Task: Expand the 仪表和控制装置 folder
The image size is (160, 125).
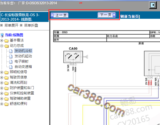Action: point(2,93)
